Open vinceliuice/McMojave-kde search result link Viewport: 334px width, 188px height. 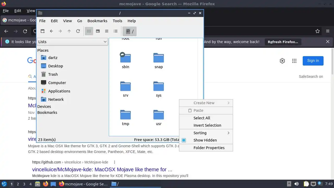pyautogui.click(x=102, y=169)
